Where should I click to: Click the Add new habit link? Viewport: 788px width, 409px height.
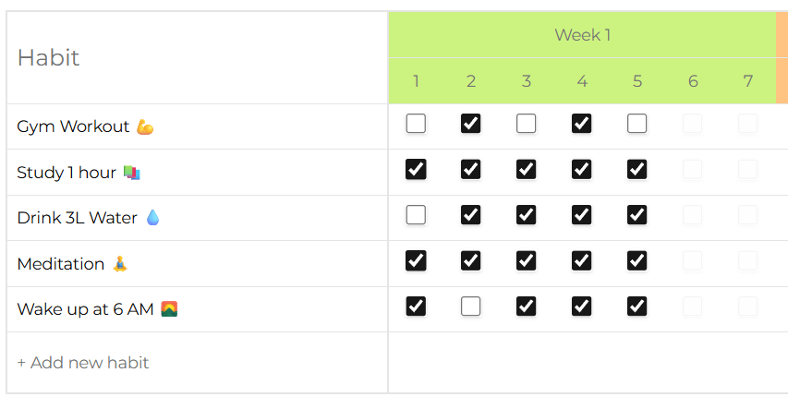click(x=83, y=363)
